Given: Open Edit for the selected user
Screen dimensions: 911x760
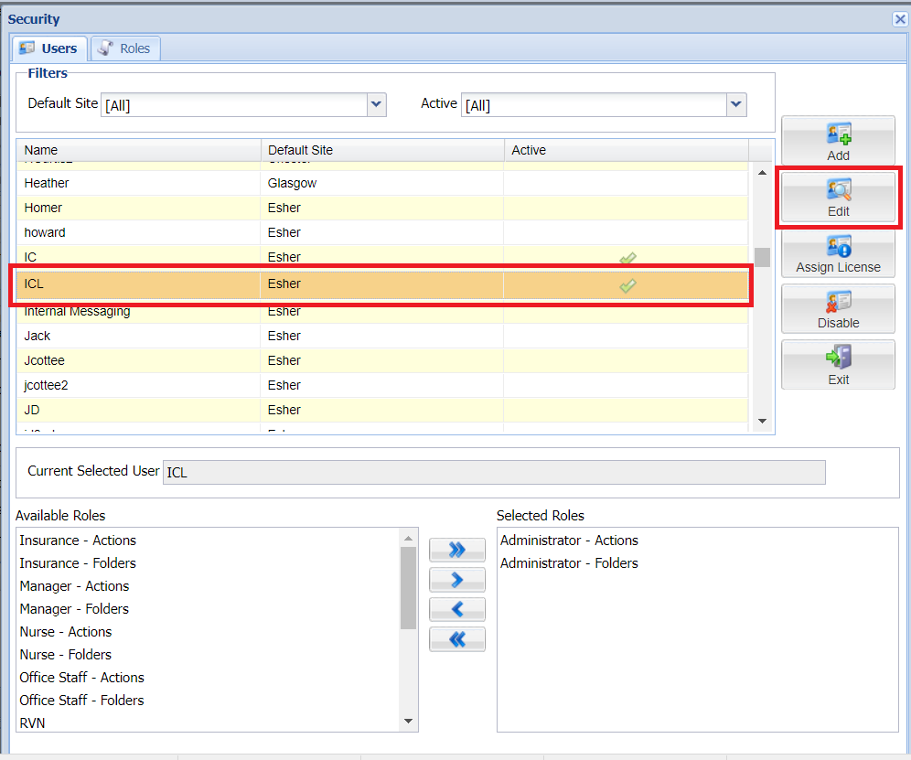Looking at the screenshot, I should point(838,198).
